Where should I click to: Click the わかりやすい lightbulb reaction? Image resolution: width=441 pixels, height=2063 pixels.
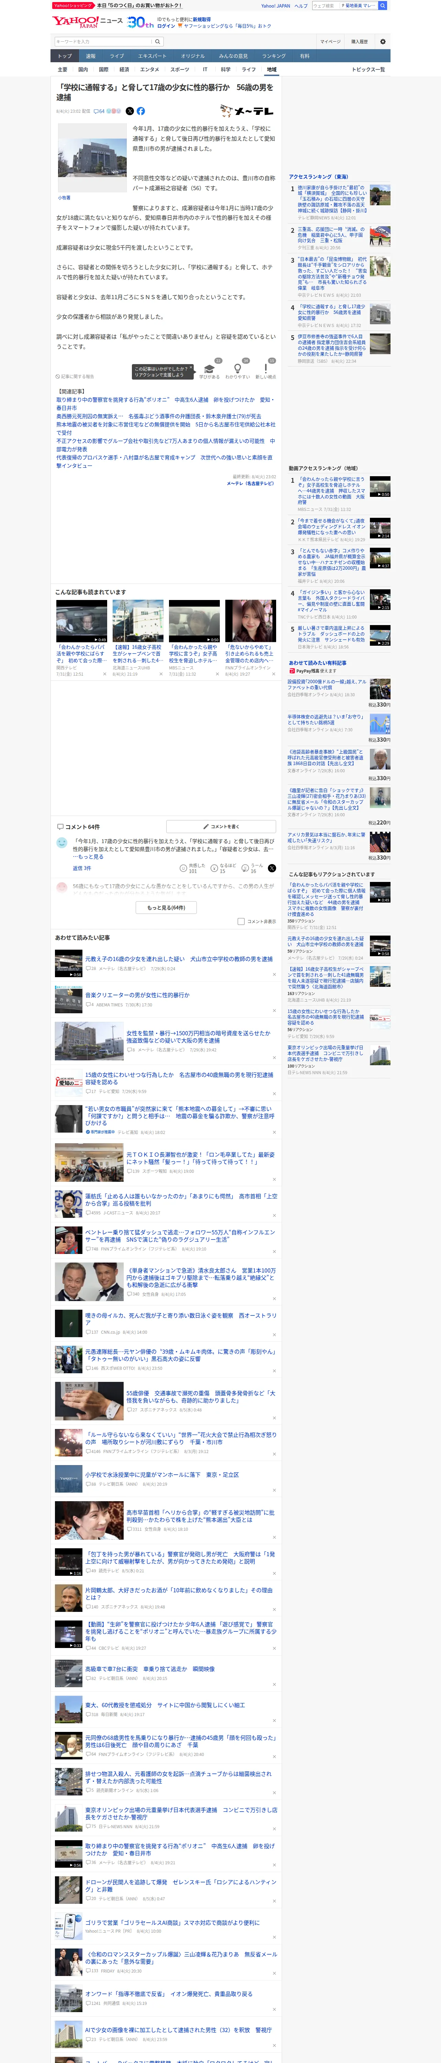click(237, 370)
